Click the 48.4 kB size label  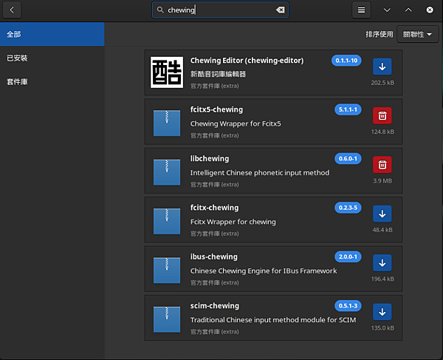[x=382, y=230]
